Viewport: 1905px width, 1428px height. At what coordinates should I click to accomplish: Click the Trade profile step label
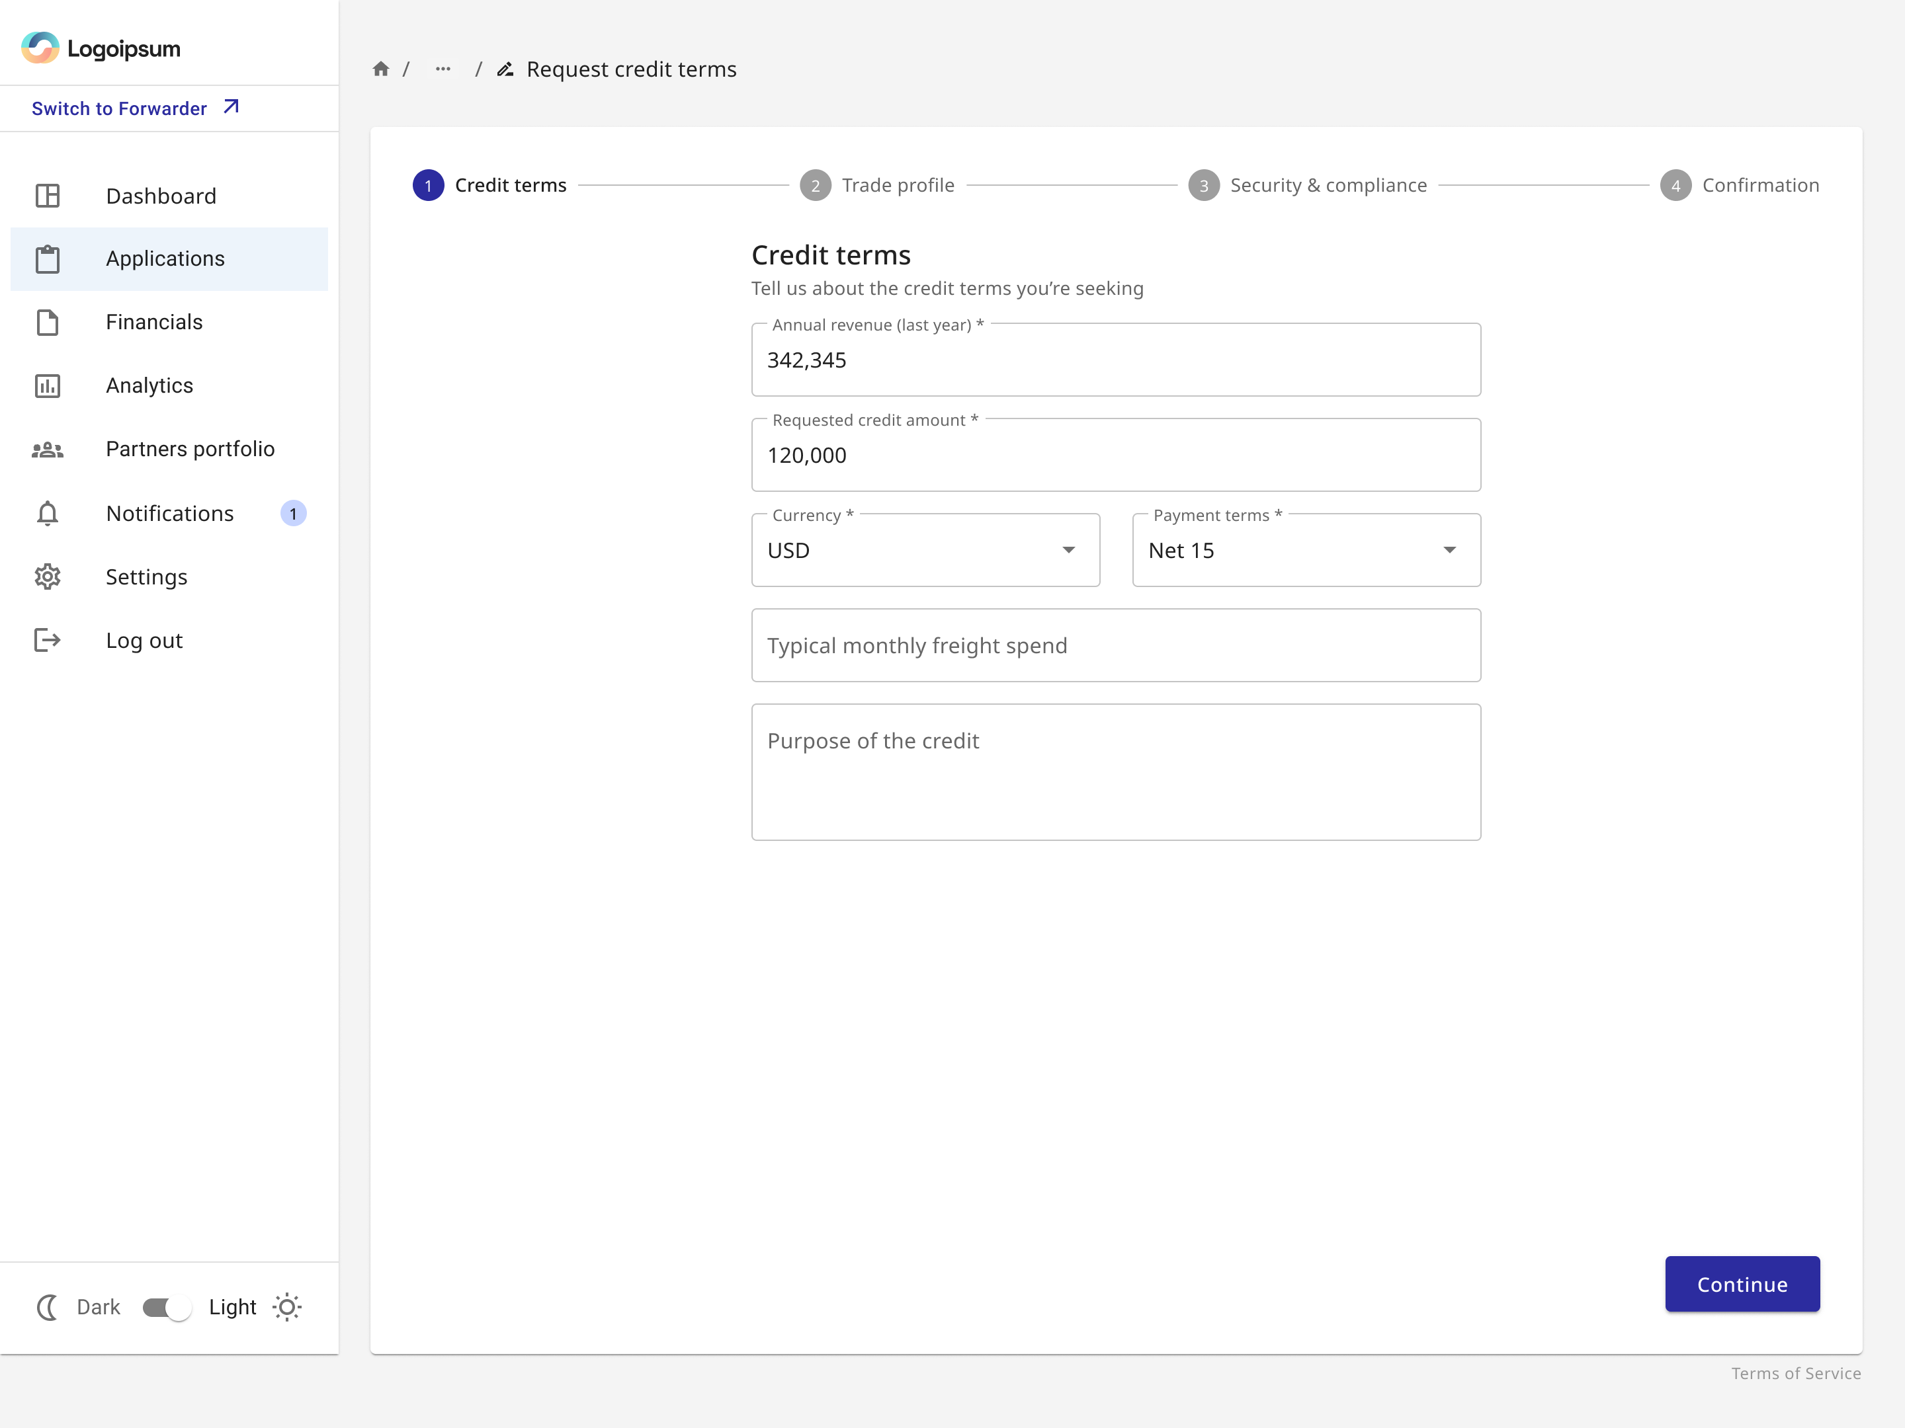(898, 185)
